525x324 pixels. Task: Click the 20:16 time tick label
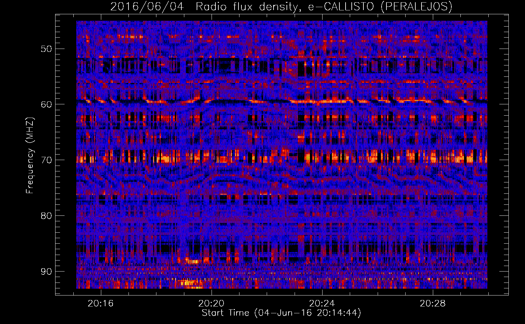coord(101,304)
